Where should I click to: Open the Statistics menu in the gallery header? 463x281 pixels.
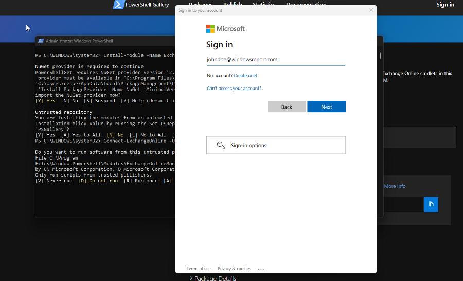point(264,4)
